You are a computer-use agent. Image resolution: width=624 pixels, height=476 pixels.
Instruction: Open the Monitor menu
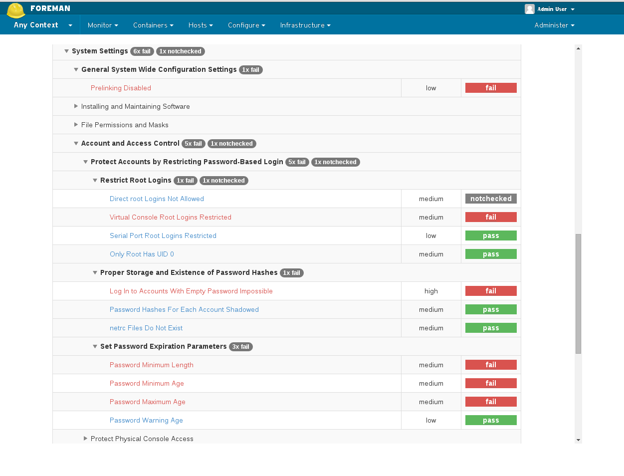103,25
